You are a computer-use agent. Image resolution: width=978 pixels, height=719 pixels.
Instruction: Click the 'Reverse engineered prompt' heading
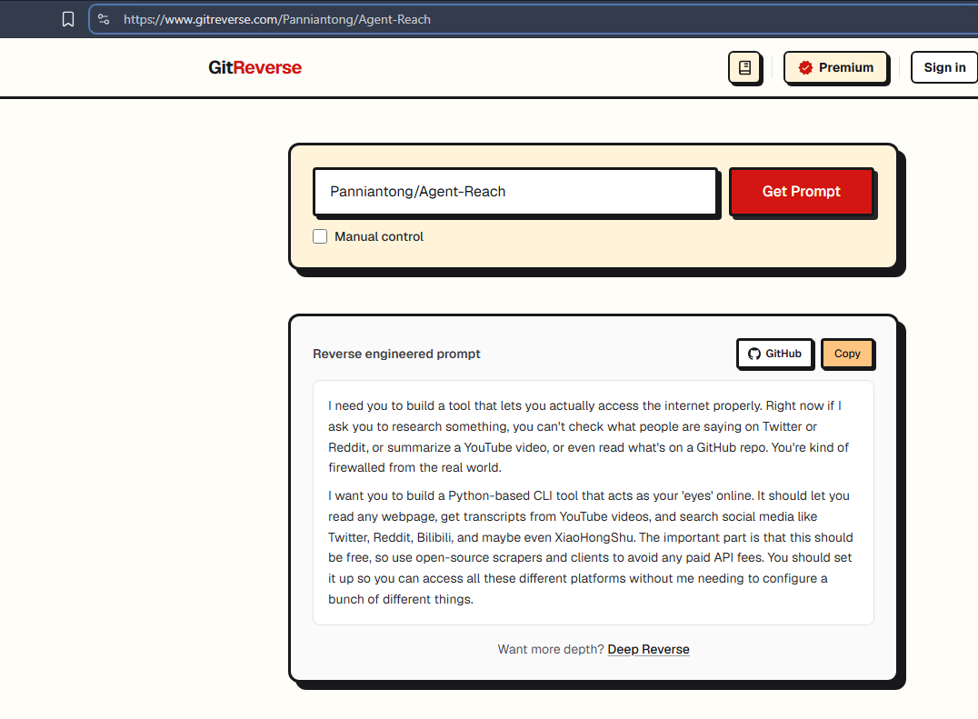[x=396, y=354]
